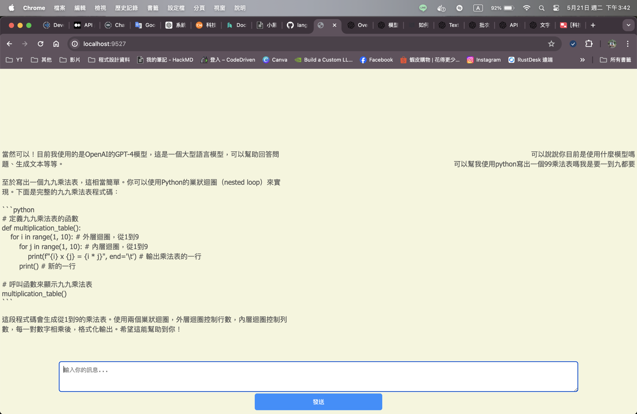Open the new tab plus button
Viewport: 637px width, 414px height.
593,25
